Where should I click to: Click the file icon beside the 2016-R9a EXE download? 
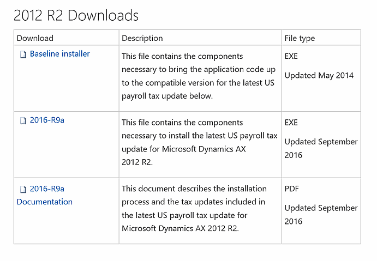(23, 121)
